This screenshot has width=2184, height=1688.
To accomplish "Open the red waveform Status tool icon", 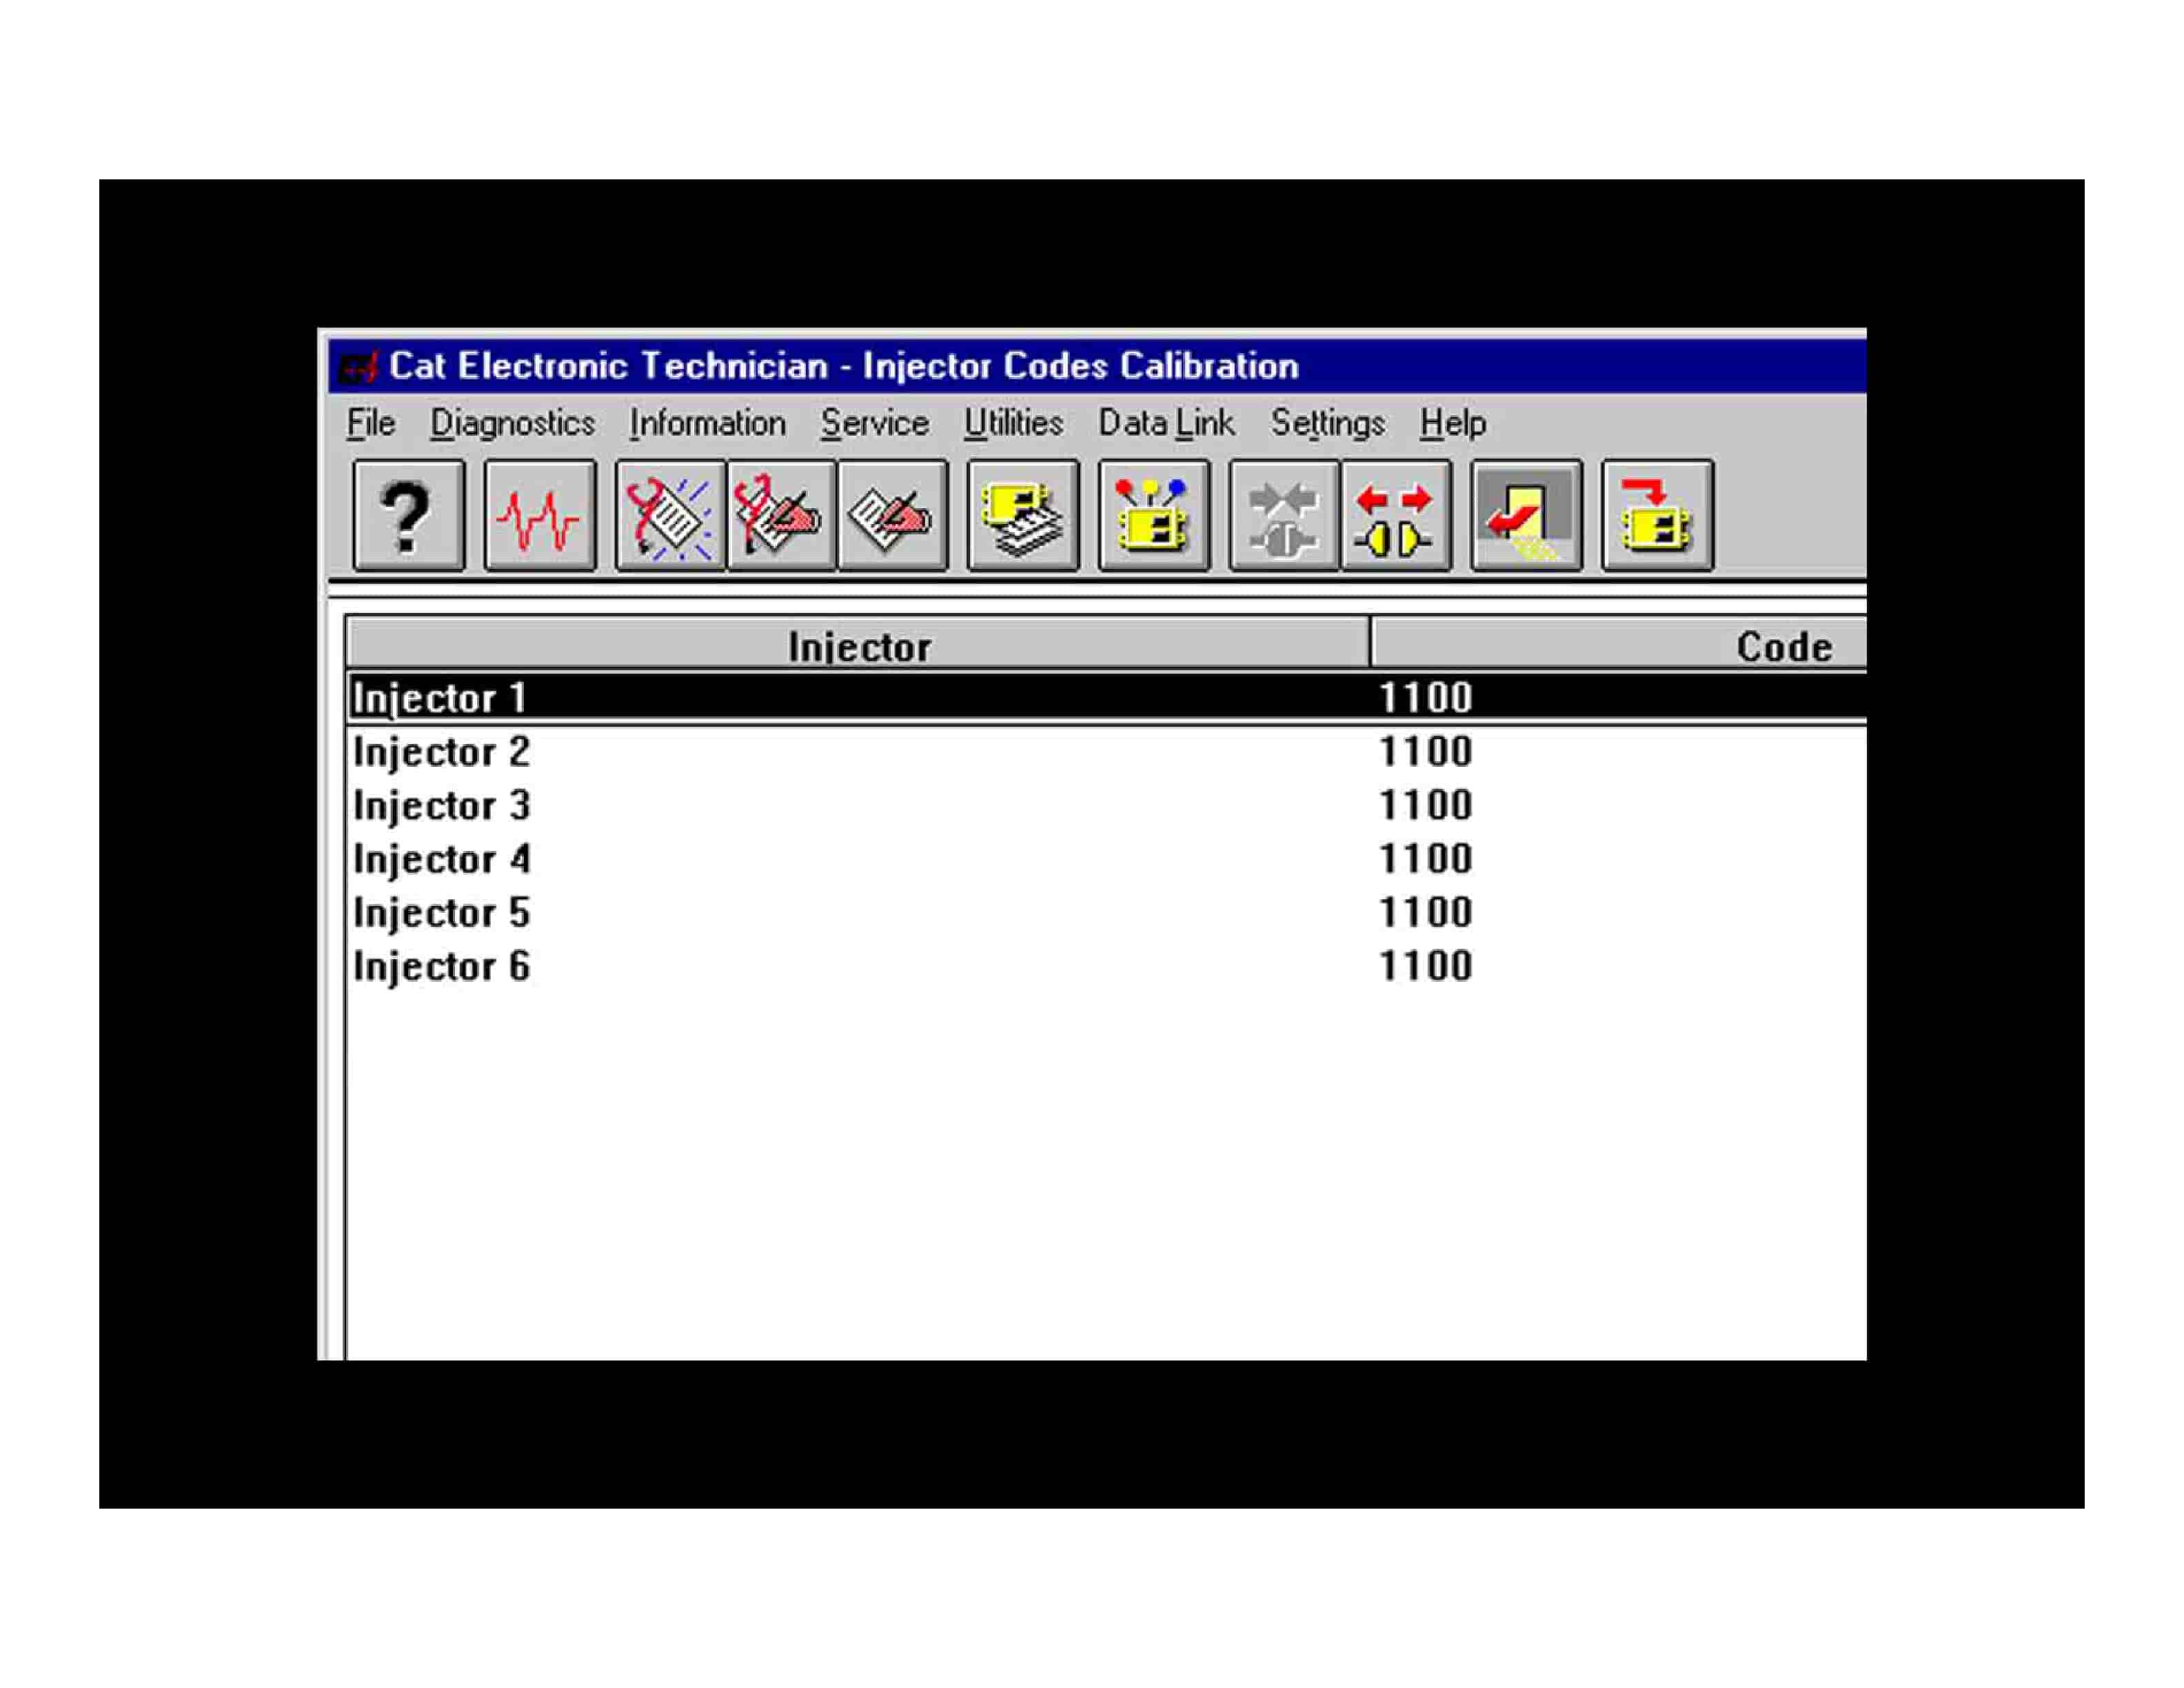I will click(x=539, y=516).
